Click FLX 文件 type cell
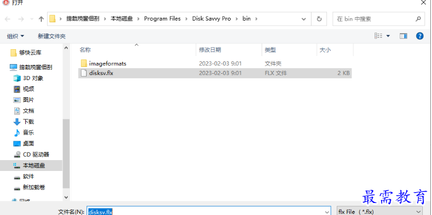Viewport: 432px width, 215px height. tap(276, 73)
